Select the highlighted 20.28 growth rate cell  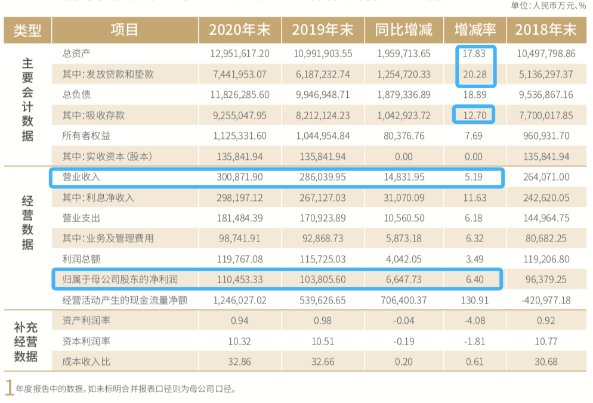[475, 75]
